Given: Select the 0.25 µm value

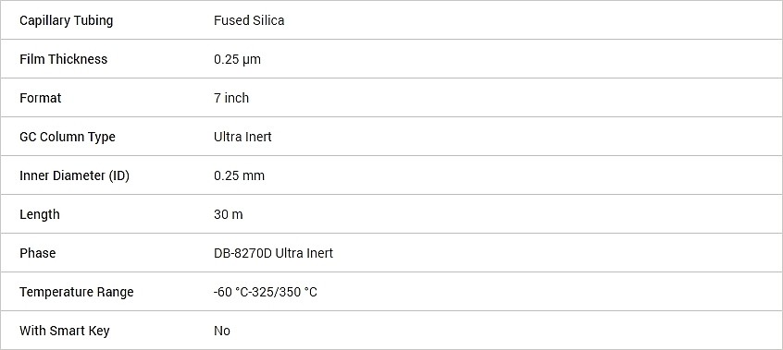Looking at the screenshot, I should tap(237, 59).
